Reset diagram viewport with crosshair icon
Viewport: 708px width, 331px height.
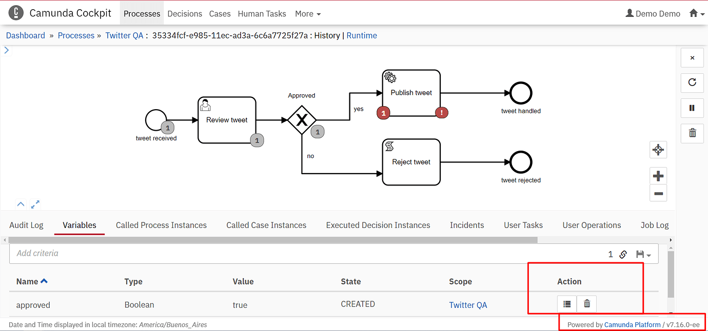click(658, 150)
